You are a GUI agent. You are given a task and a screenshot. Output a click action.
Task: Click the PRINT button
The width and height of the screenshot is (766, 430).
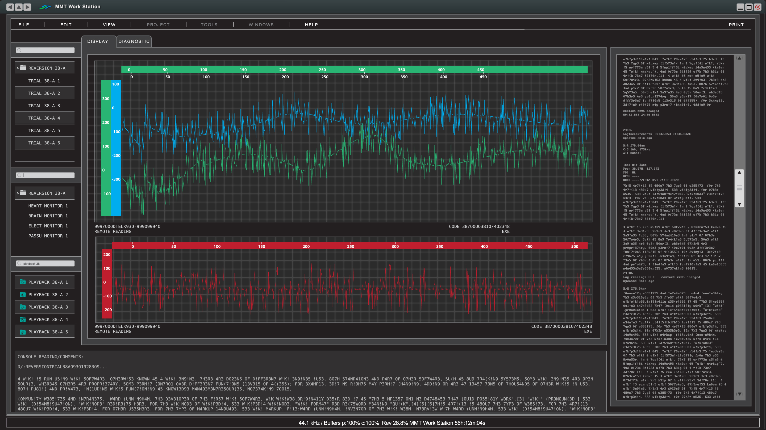(x=736, y=25)
